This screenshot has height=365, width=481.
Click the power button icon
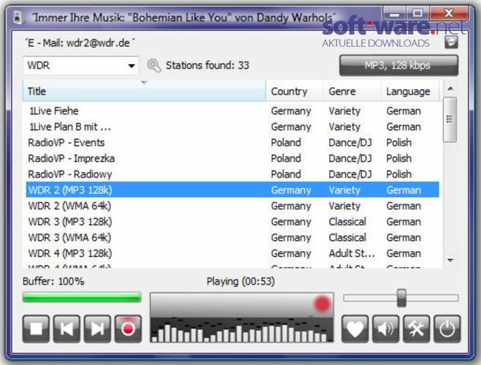pos(447,328)
